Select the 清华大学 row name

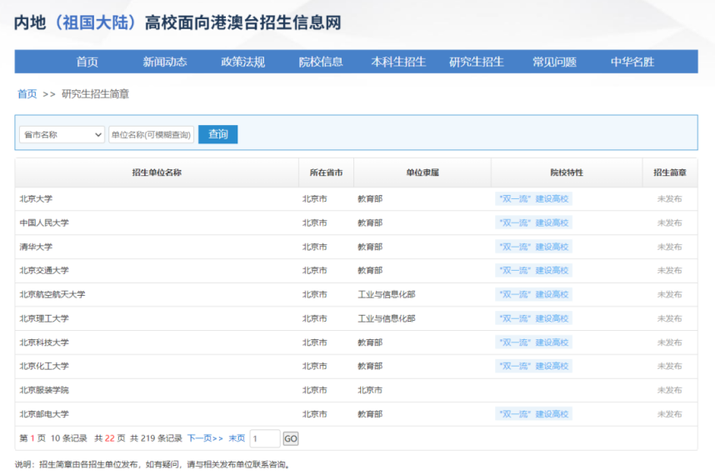point(36,247)
